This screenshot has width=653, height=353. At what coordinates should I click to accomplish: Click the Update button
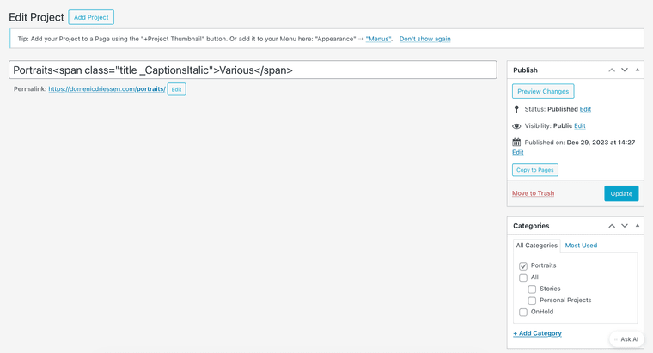coord(621,193)
